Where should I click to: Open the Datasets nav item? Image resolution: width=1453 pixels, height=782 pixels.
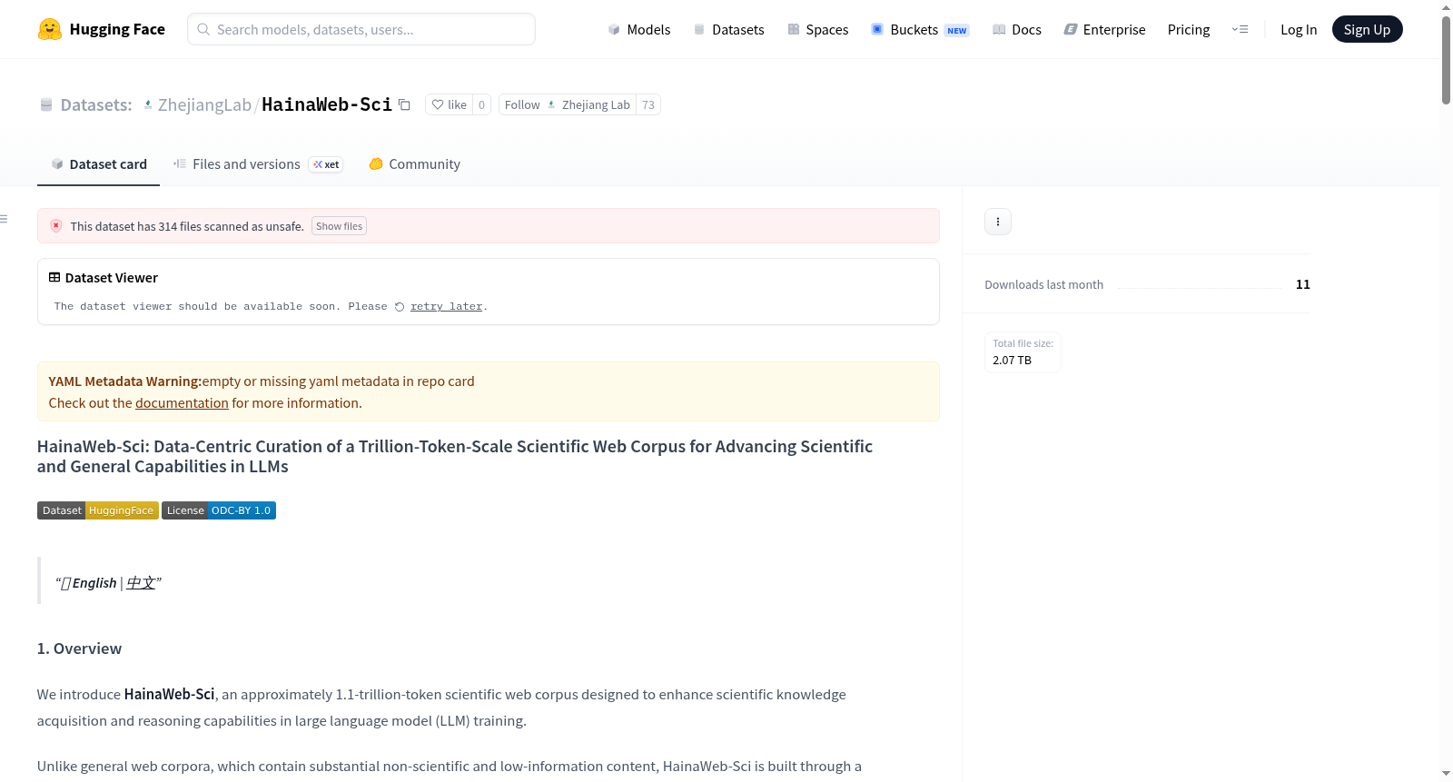729,29
